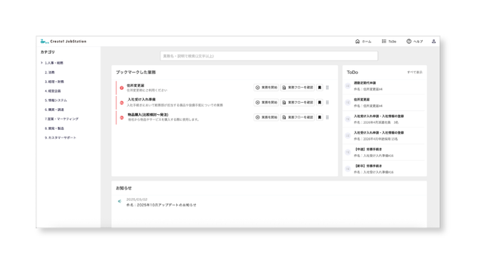Click the icon beside ToDo 住所変更届 entry
Screen dimensions: 484x272
[348, 103]
